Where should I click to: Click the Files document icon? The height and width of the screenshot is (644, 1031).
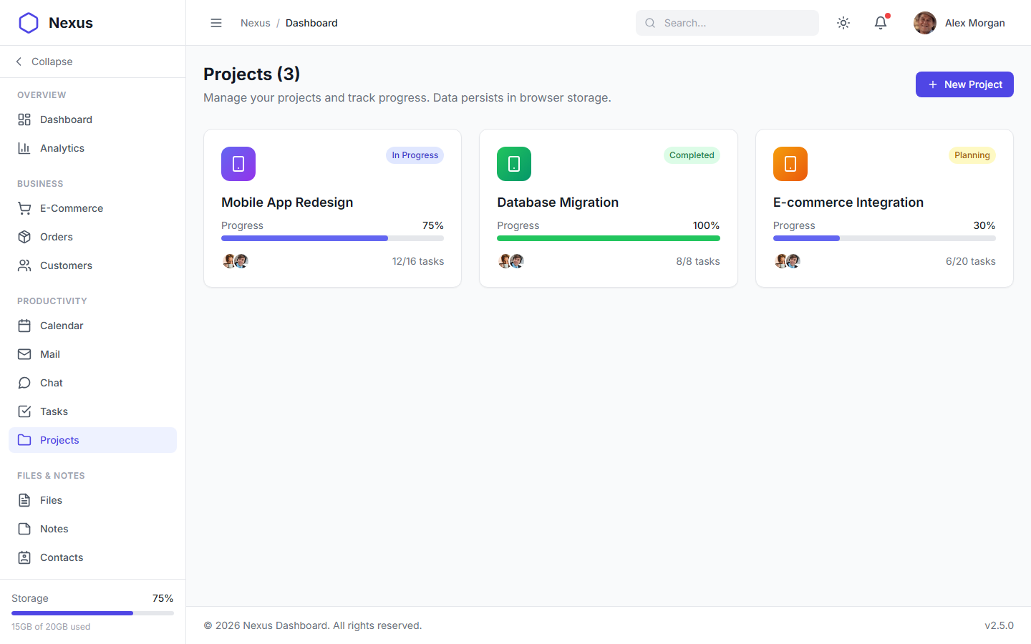tap(24, 500)
